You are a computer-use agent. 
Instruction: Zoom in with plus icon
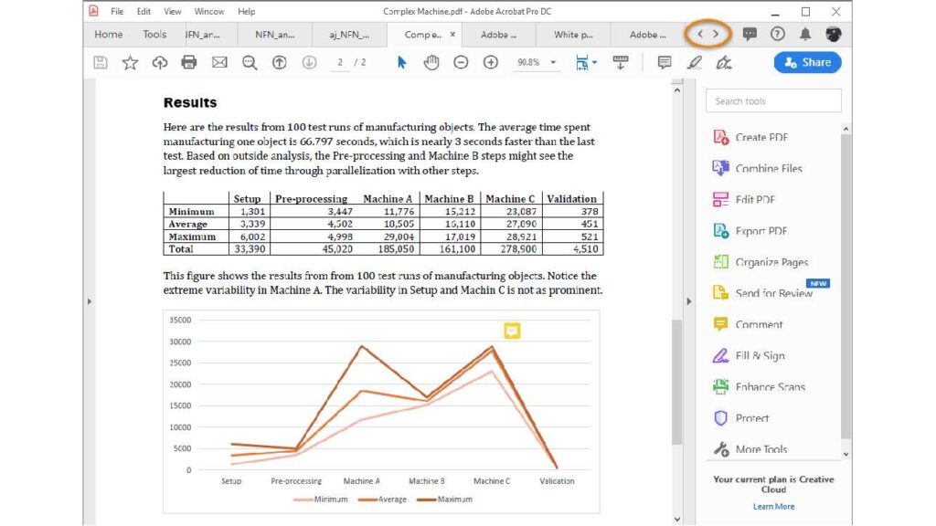point(490,62)
